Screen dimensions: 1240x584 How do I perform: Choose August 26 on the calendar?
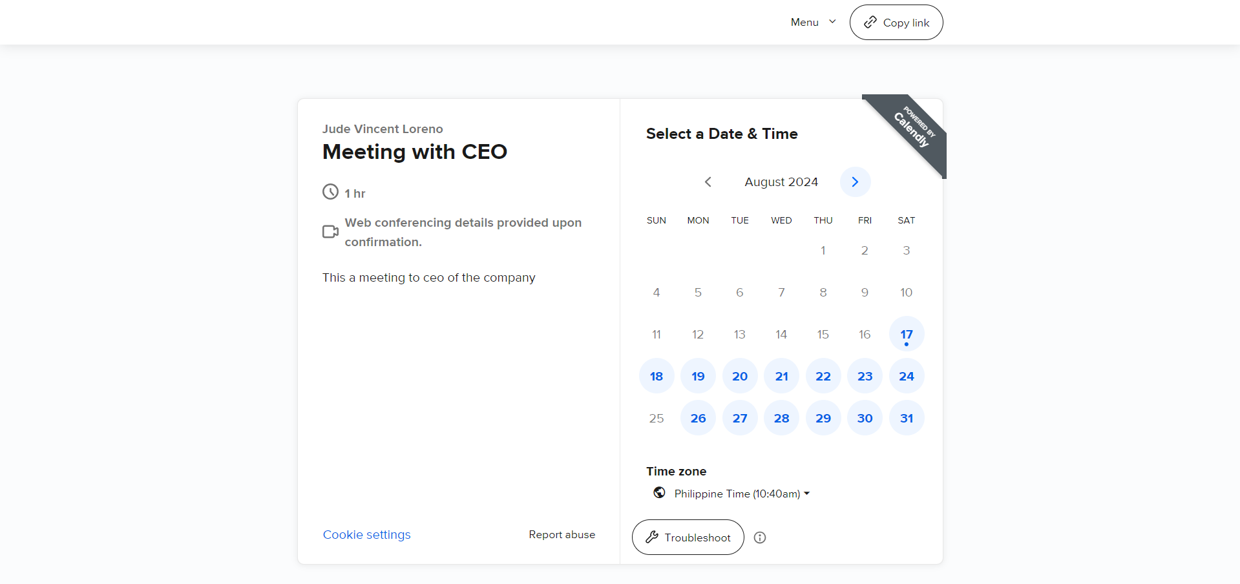point(698,419)
